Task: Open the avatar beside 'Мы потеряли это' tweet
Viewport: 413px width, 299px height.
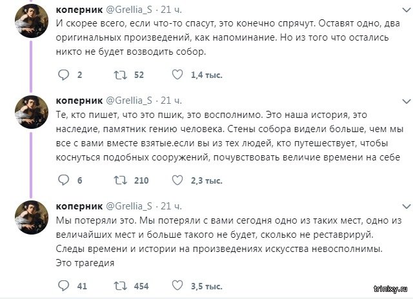Action: (x=30, y=217)
